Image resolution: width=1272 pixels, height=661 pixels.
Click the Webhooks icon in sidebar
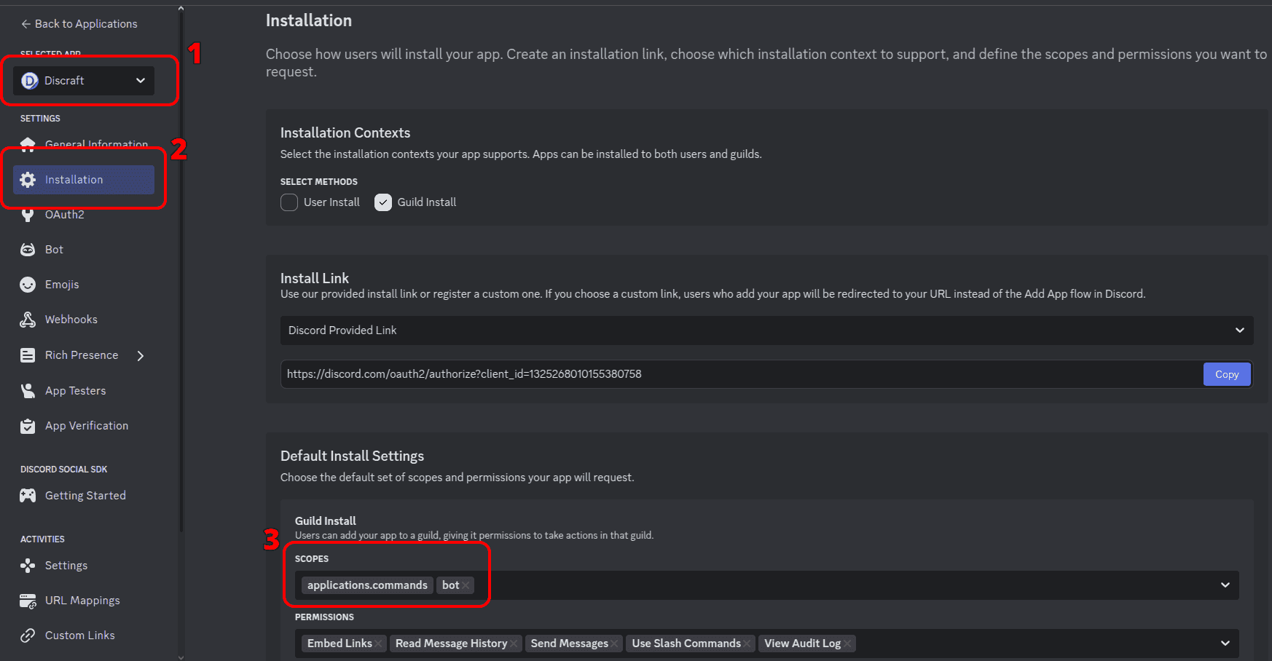click(x=28, y=320)
